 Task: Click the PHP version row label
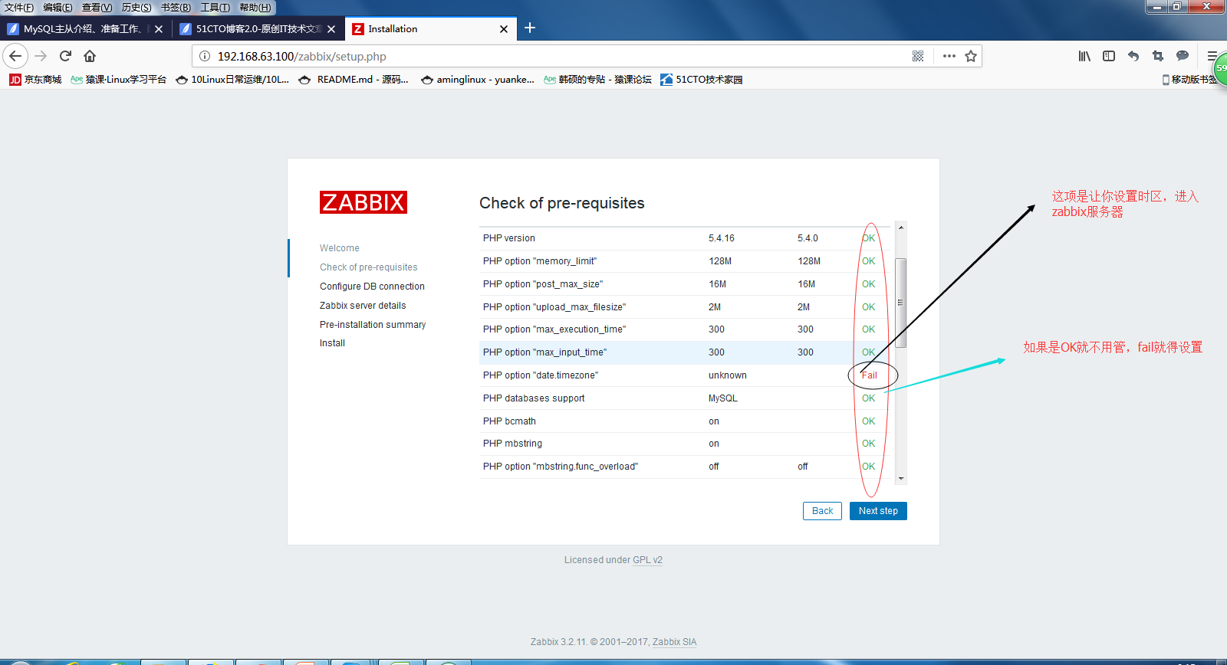click(x=509, y=238)
